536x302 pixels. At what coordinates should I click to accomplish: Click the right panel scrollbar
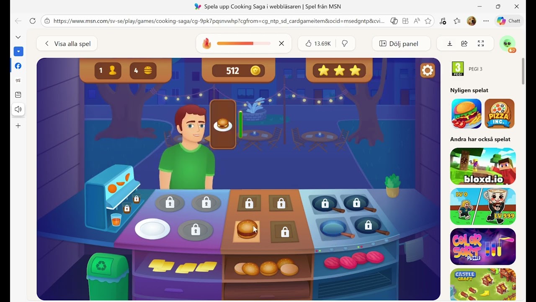click(523, 71)
